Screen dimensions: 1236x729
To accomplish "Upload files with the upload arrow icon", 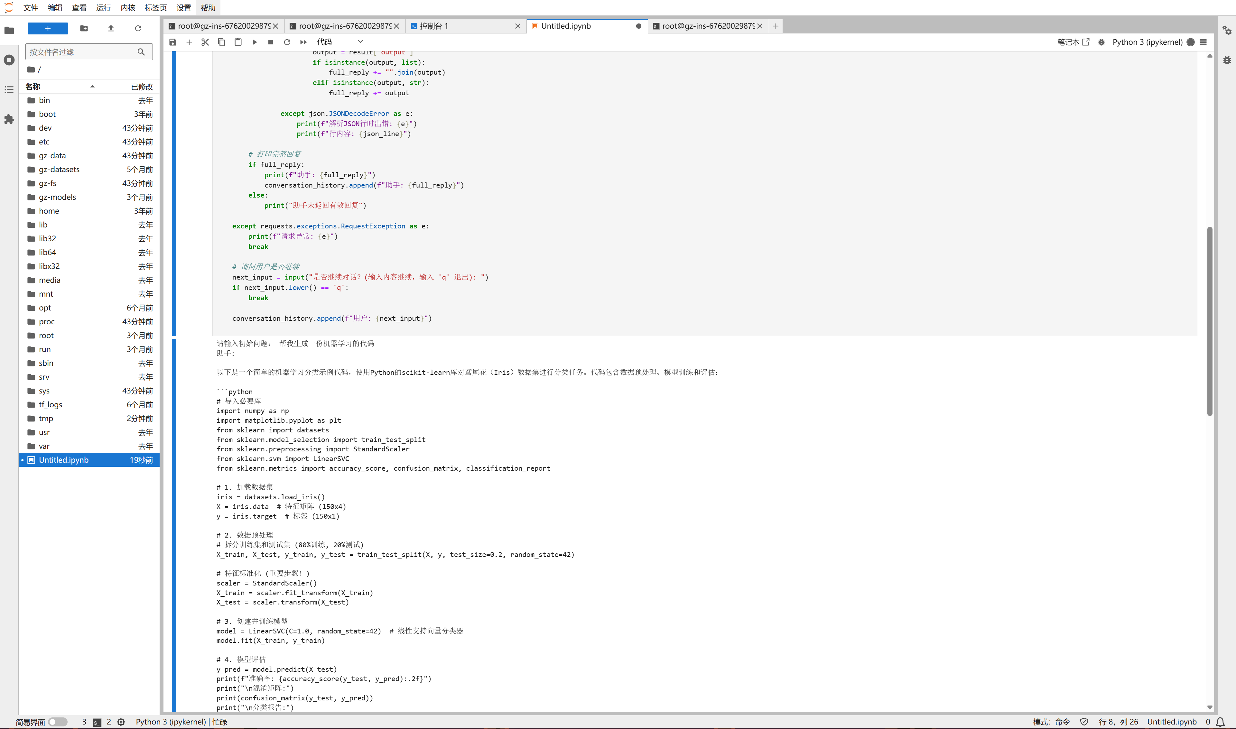I will pos(111,29).
